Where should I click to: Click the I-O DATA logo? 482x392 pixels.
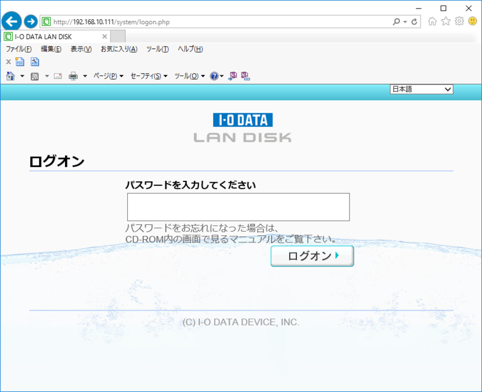click(x=243, y=119)
